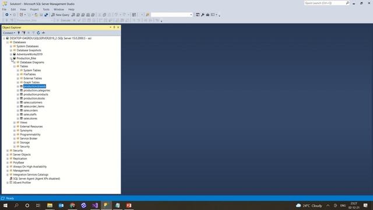Open the Project menu

click(x=34, y=9)
